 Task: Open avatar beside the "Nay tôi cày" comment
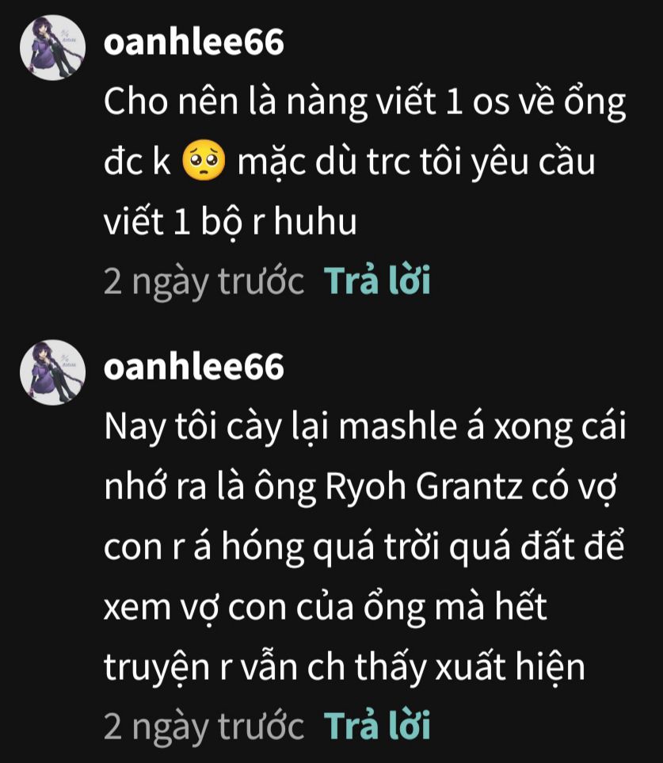tap(52, 372)
